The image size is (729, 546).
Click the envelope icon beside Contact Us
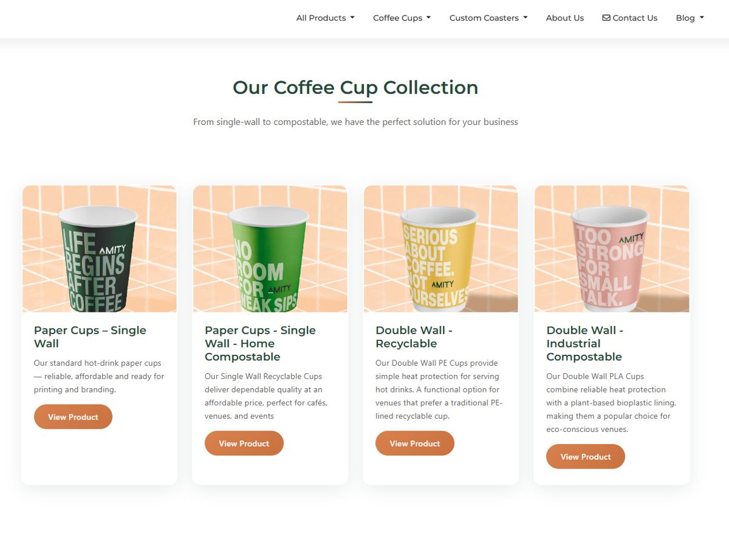[606, 18]
